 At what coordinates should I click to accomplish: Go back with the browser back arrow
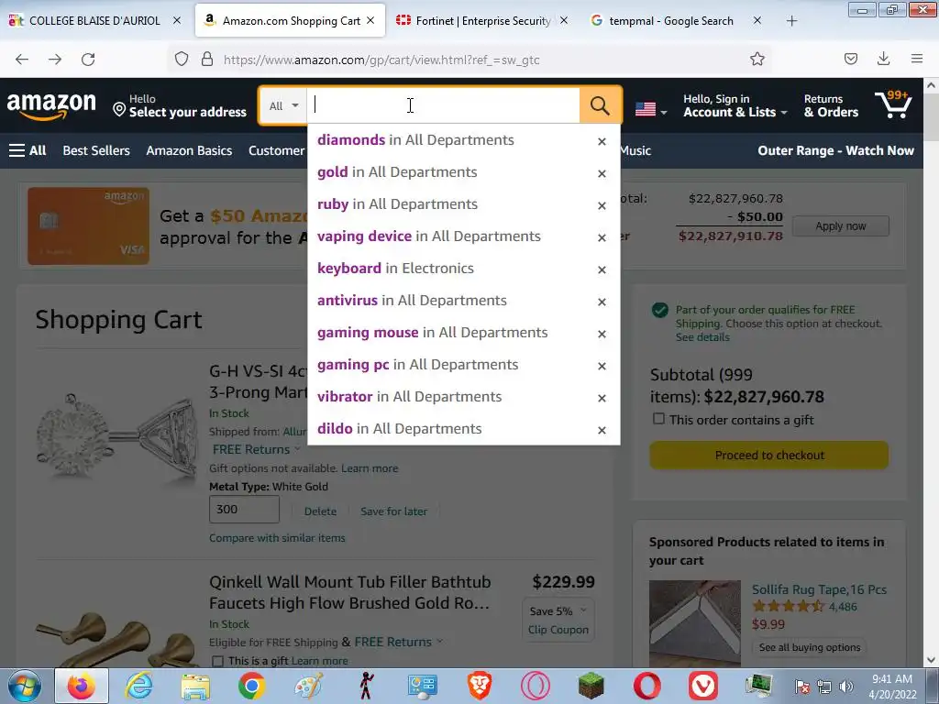point(22,60)
